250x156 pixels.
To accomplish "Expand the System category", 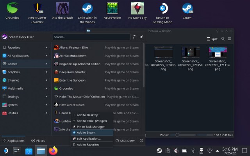I will pyautogui.click(x=26, y=105).
